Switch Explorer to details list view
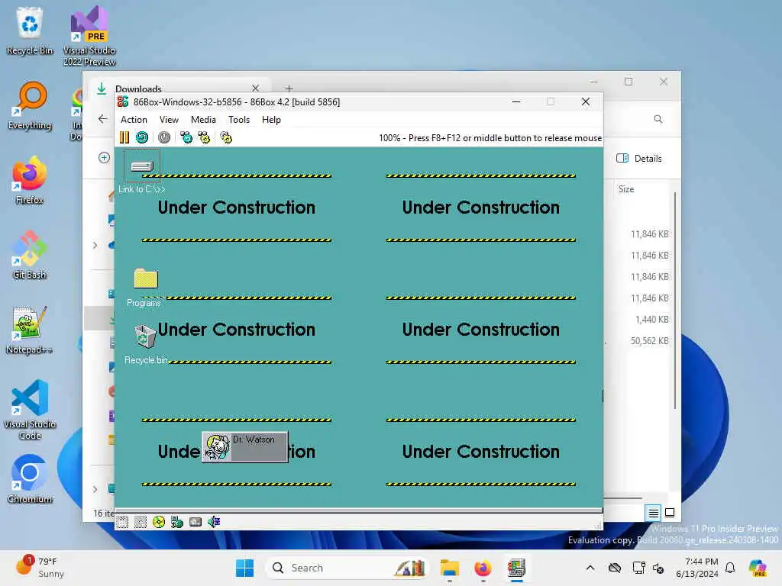Screen dimensions: 782x586 click(653, 512)
